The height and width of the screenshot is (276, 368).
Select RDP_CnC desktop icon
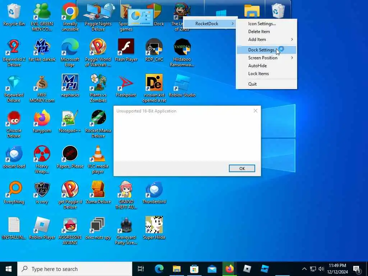point(154,50)
